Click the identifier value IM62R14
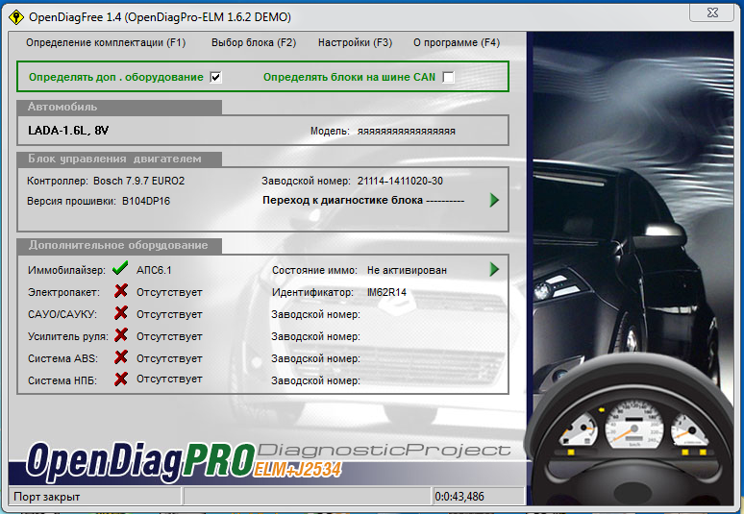The image size is (744, 514). coord(386,293)
